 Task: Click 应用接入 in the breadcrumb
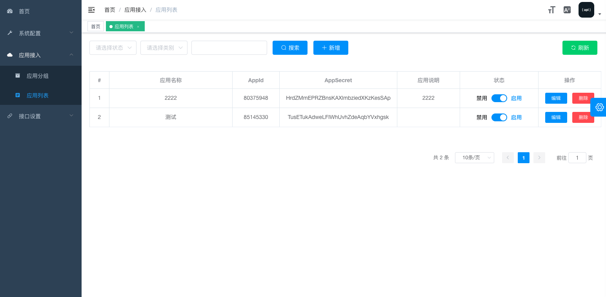point(135,10)
